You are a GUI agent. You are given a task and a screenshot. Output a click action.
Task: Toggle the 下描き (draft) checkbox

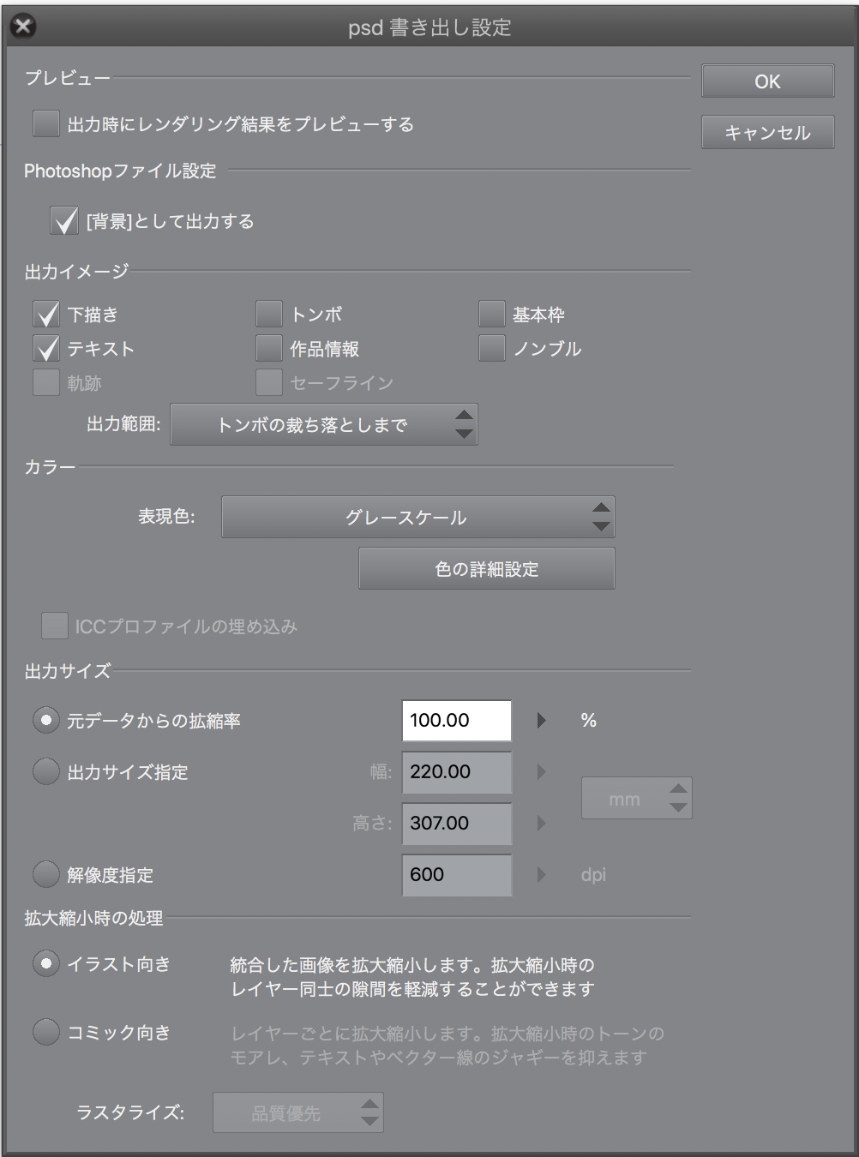pyautogui.click(x=46, y=314)
